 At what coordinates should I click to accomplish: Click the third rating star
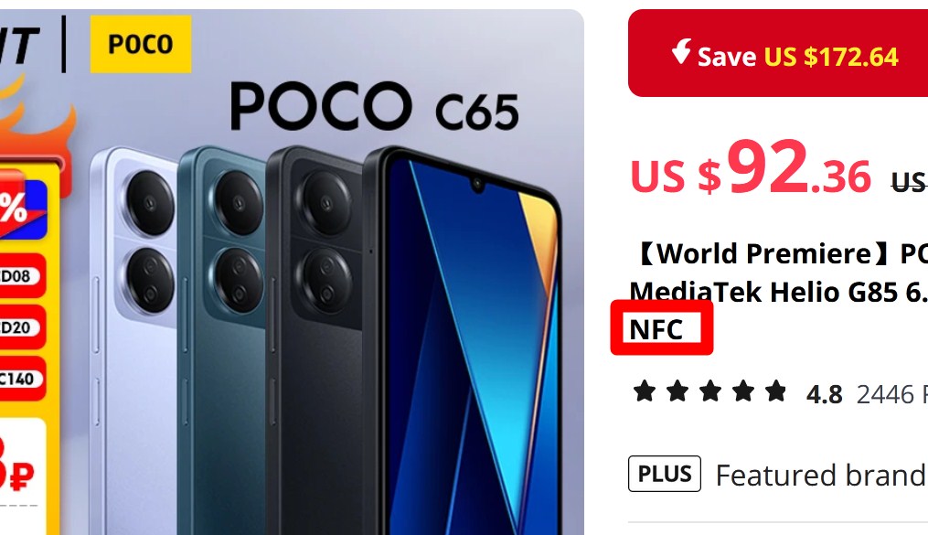[x=709, y=391]
